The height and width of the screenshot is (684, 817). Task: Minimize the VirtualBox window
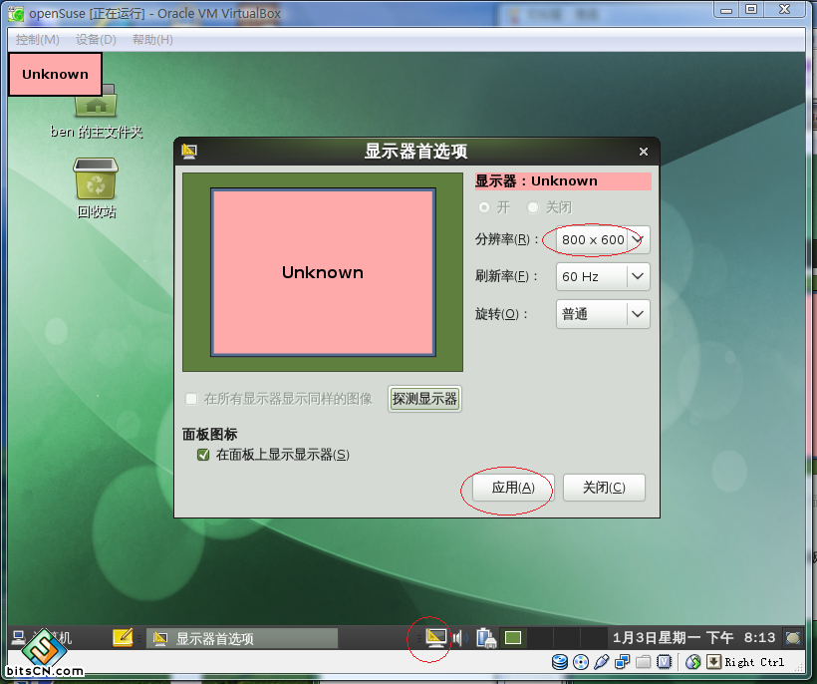pos(725,9)
